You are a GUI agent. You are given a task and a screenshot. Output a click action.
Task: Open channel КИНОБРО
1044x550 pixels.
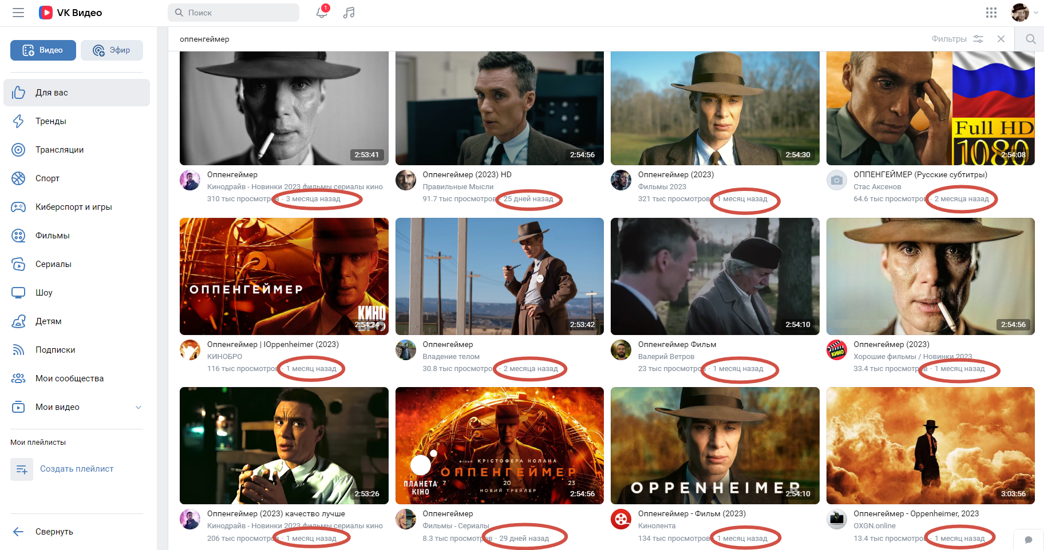(x=225, y=356)
